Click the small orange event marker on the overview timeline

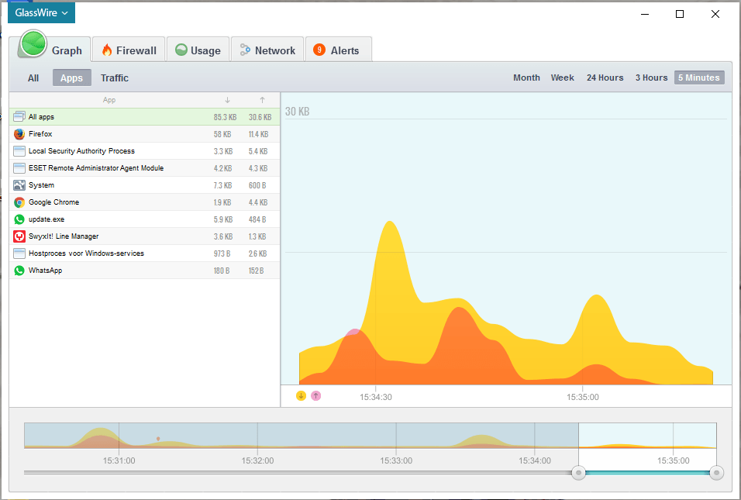click(x=158, y=439)
